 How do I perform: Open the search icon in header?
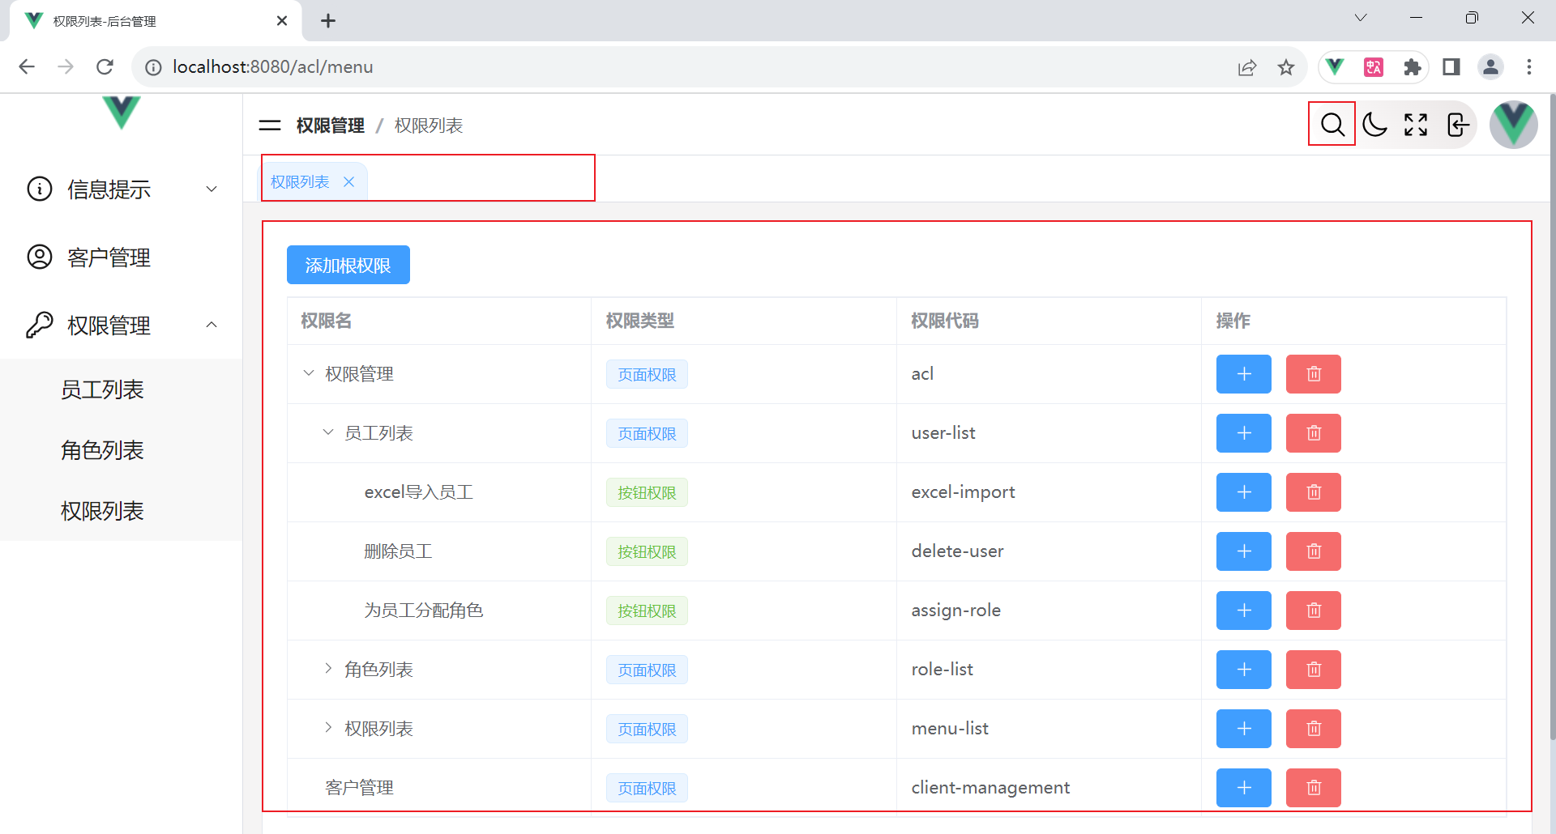click(1332, 125)
